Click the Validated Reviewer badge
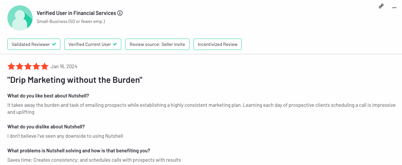This screenshot has height=165, width=402. [x=34, y=44]
